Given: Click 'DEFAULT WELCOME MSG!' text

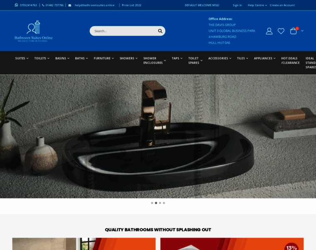Looking at the screenshot, I should click(x=202, y=5).
